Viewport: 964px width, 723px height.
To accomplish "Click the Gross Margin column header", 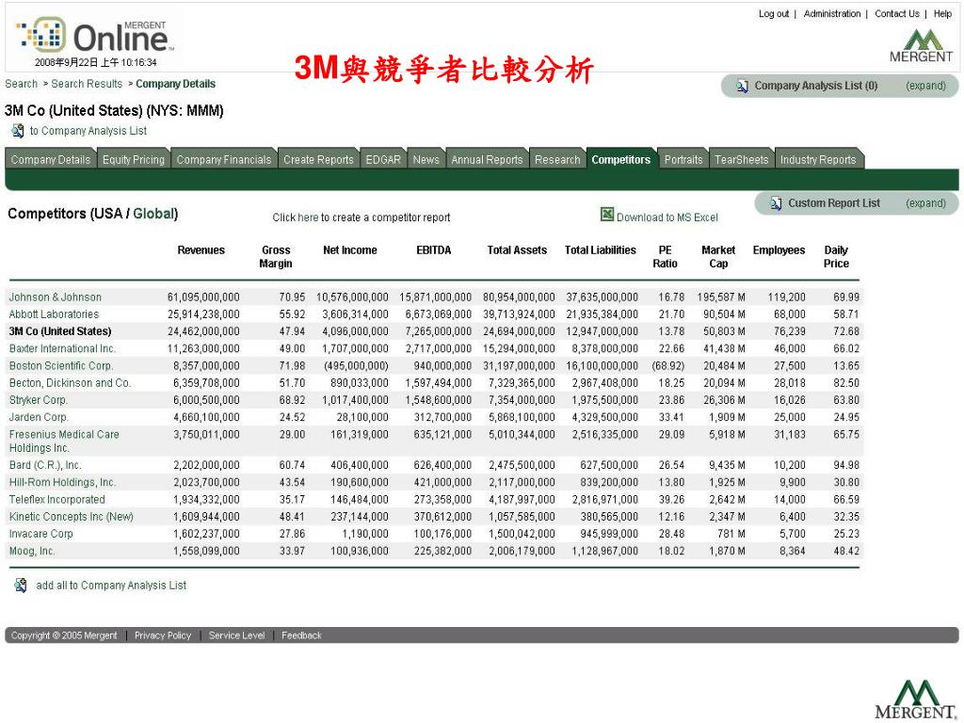I will 276,257.
